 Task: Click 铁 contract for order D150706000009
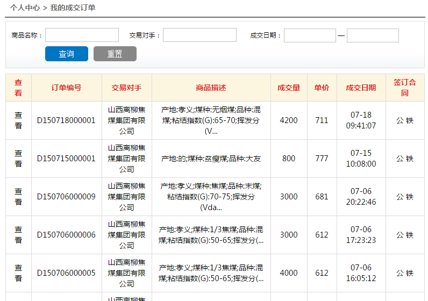point(410,197)
